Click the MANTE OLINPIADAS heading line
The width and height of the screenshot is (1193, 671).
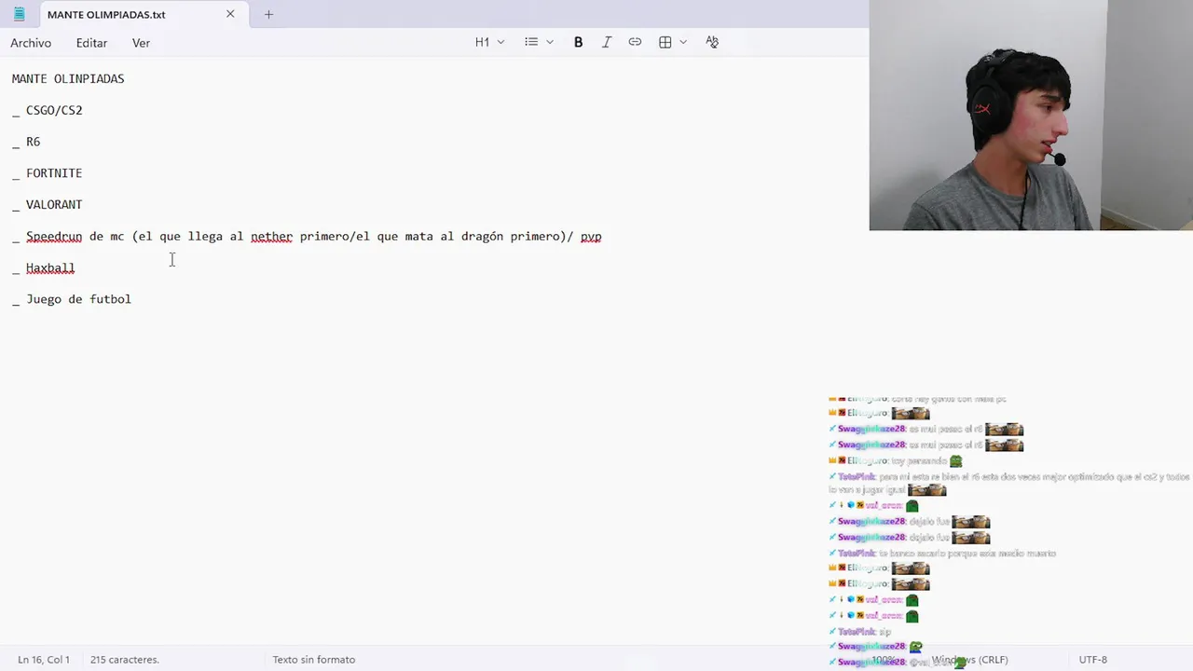tap(68, 78)
